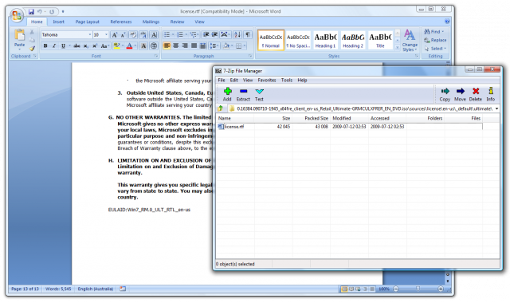The width and height of the screenshot is (510, 303).
Task: Open the 7-Zip Favorites menu
Action: pos(267,80)
